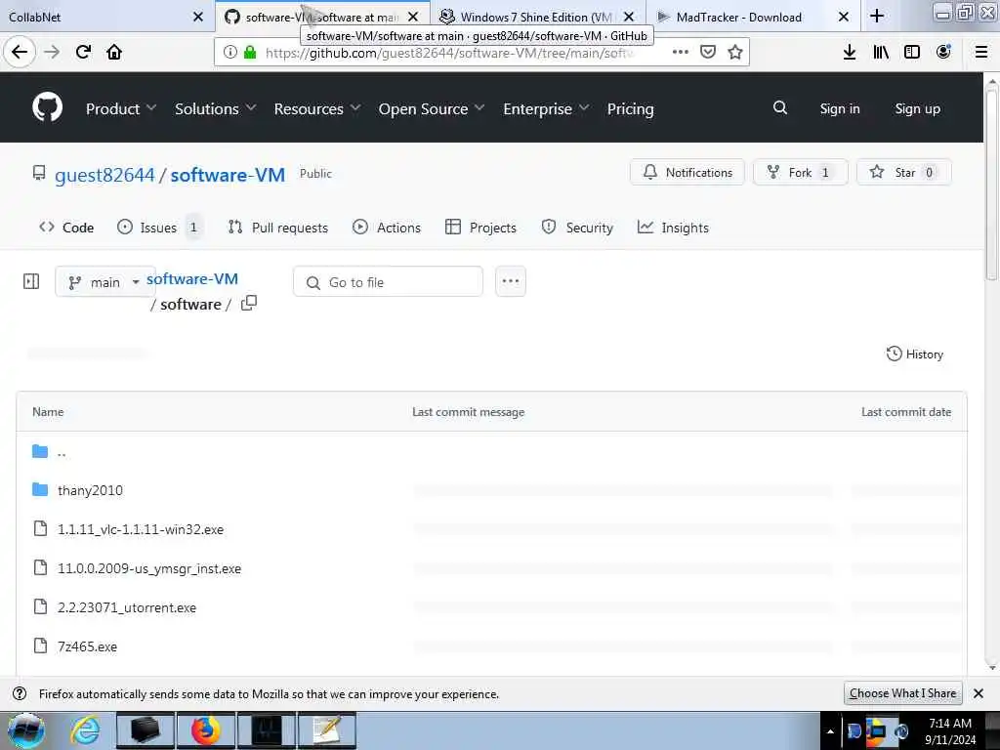Image resolution: width=1000 pixels, height=750 pixels.
Task: Open the Pull requests tab
Action: click(278, 227)
